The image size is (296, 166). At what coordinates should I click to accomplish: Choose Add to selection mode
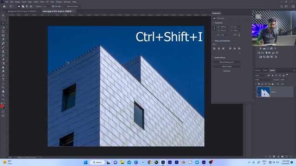click(23, 6)
